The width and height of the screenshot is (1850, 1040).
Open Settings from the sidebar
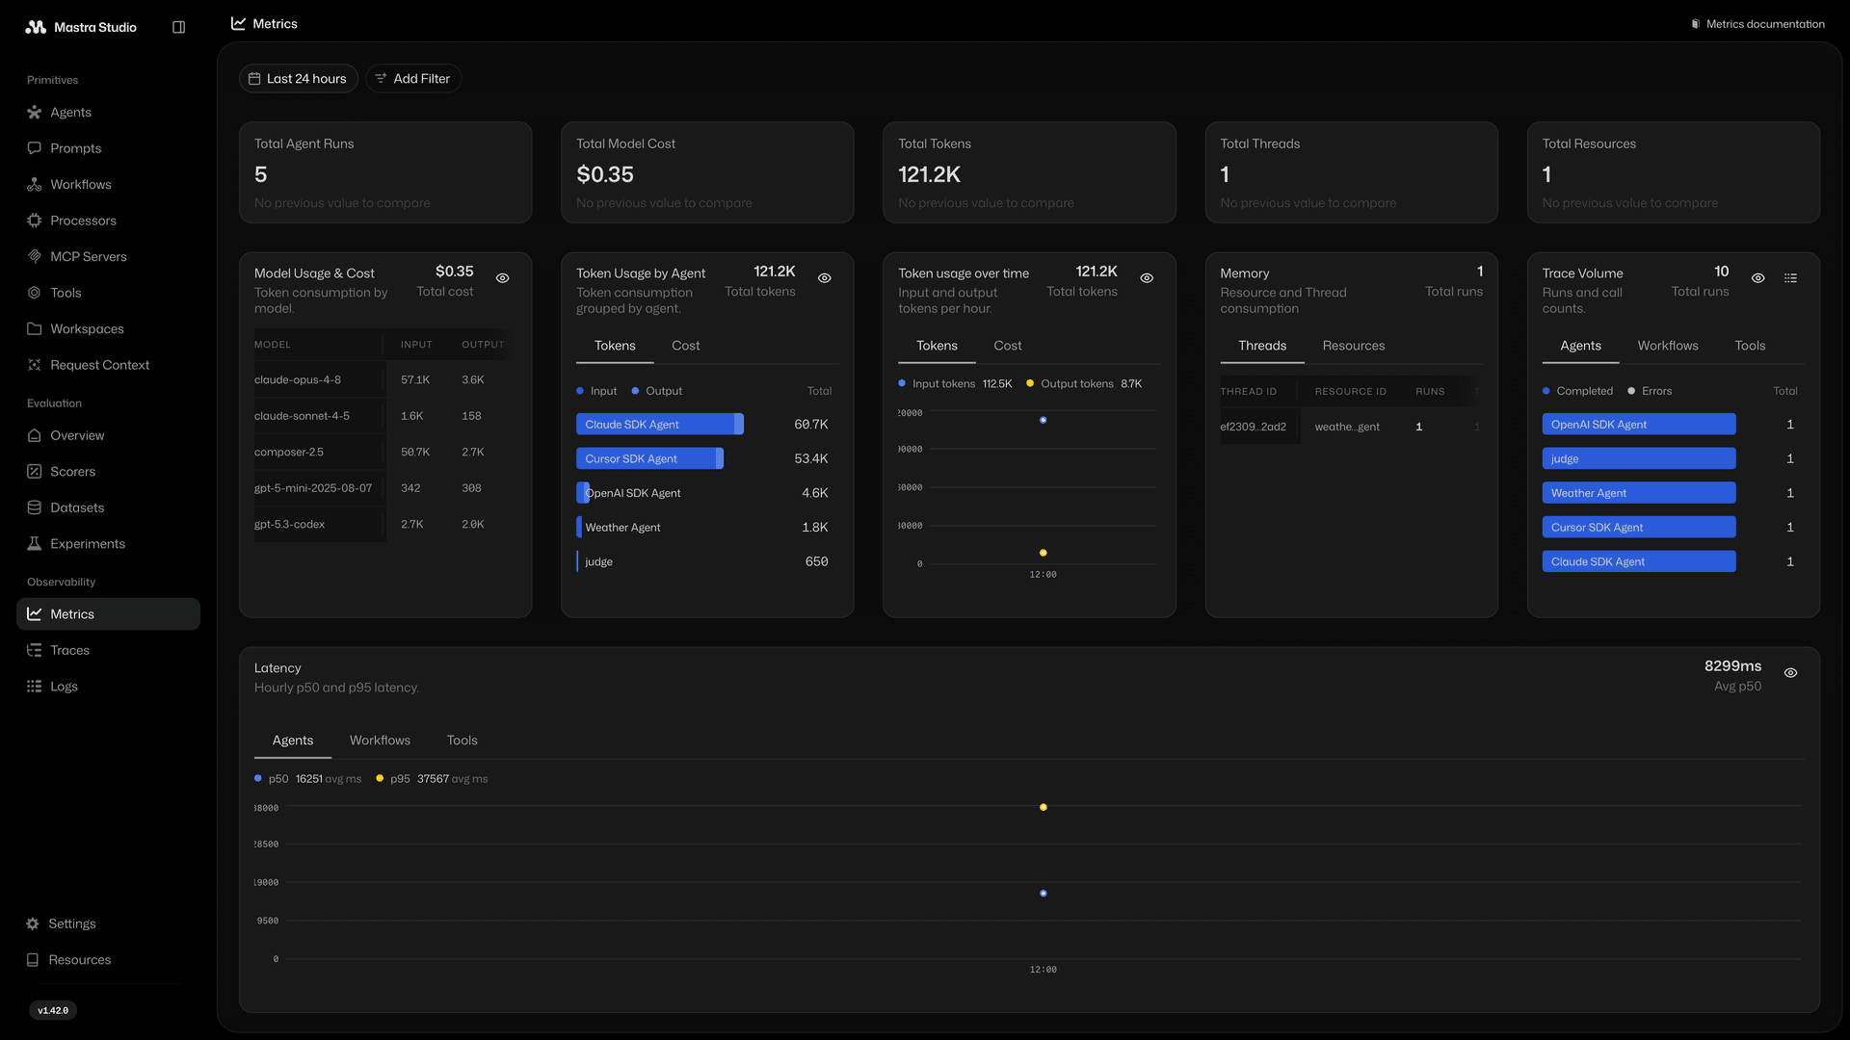(108, 923)
